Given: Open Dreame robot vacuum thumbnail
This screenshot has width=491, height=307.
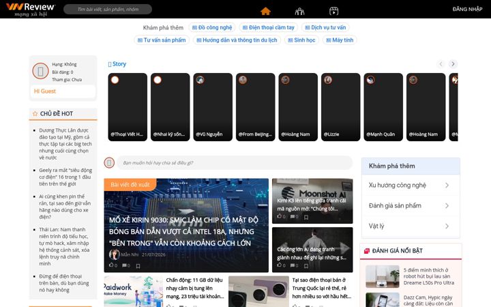Looking at the screenshot, I should pos(383,276).
